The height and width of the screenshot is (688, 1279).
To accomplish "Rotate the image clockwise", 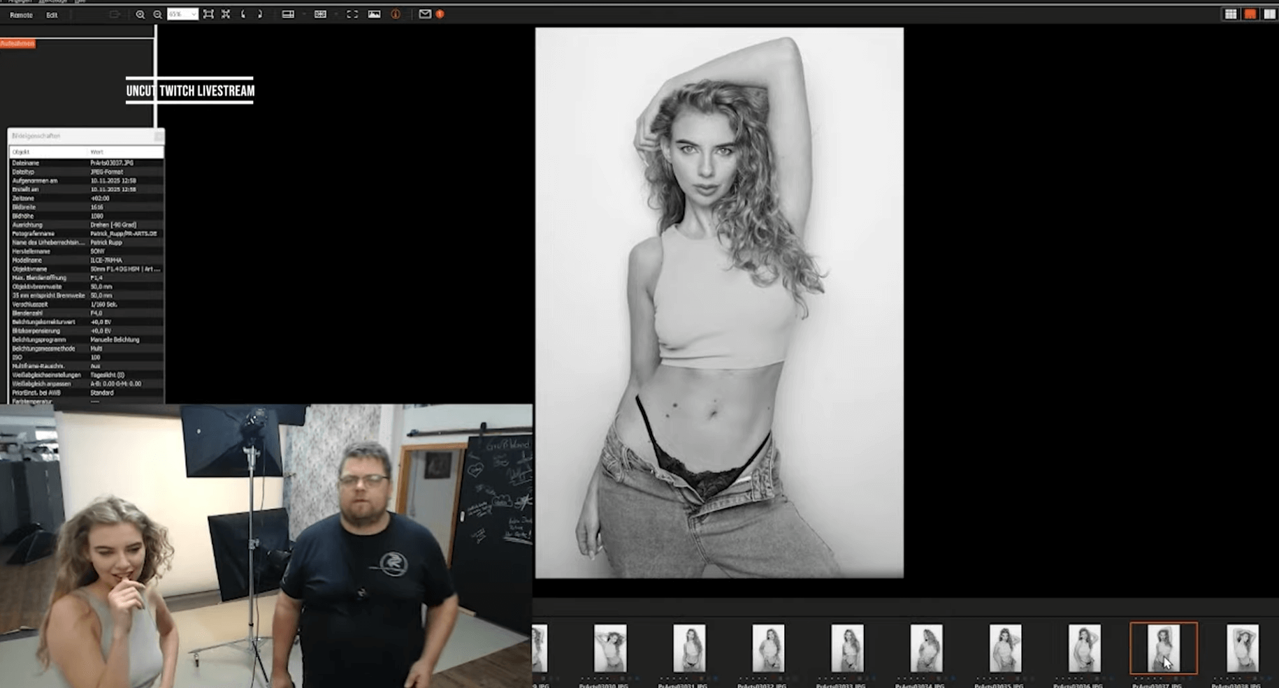I will click(x=260, y=14).
